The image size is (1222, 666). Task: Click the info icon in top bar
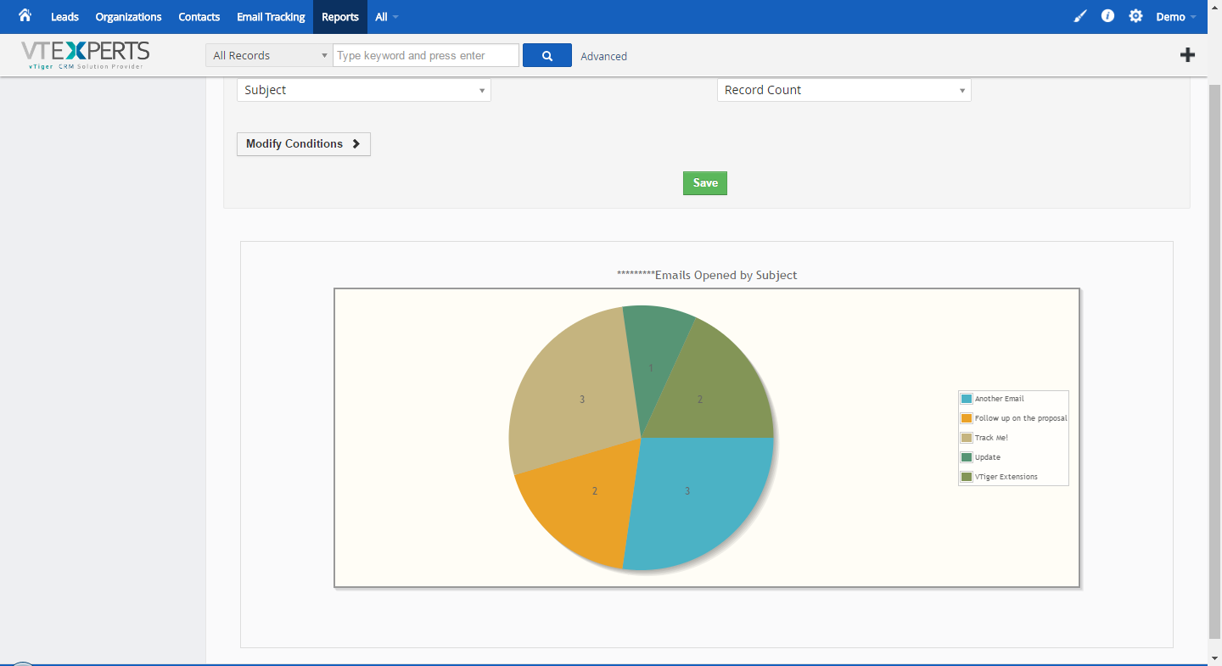tap(1107, 16)
